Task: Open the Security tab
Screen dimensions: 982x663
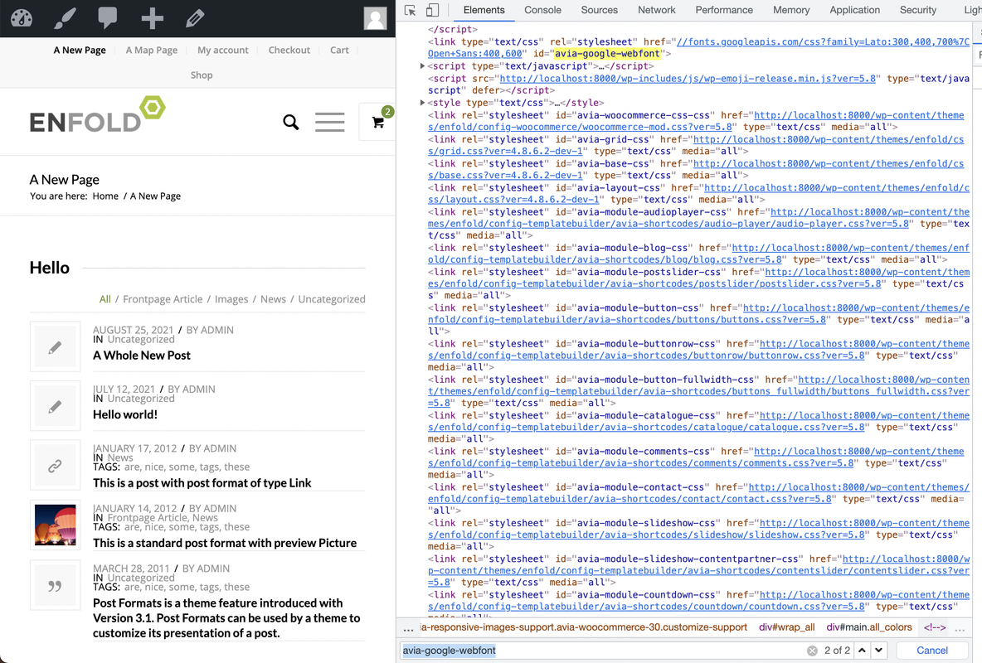Action: click(917, 10)
